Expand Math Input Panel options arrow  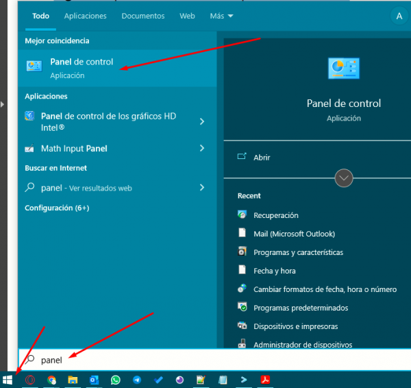202,148
